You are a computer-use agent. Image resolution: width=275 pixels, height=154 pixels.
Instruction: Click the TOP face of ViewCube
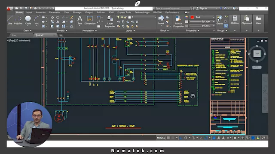[x=257, y=53]
